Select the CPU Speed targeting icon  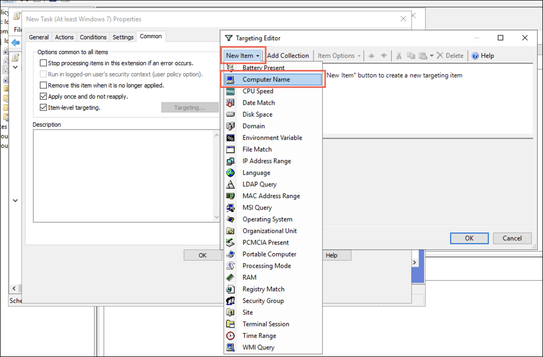[x=230, y=91]
